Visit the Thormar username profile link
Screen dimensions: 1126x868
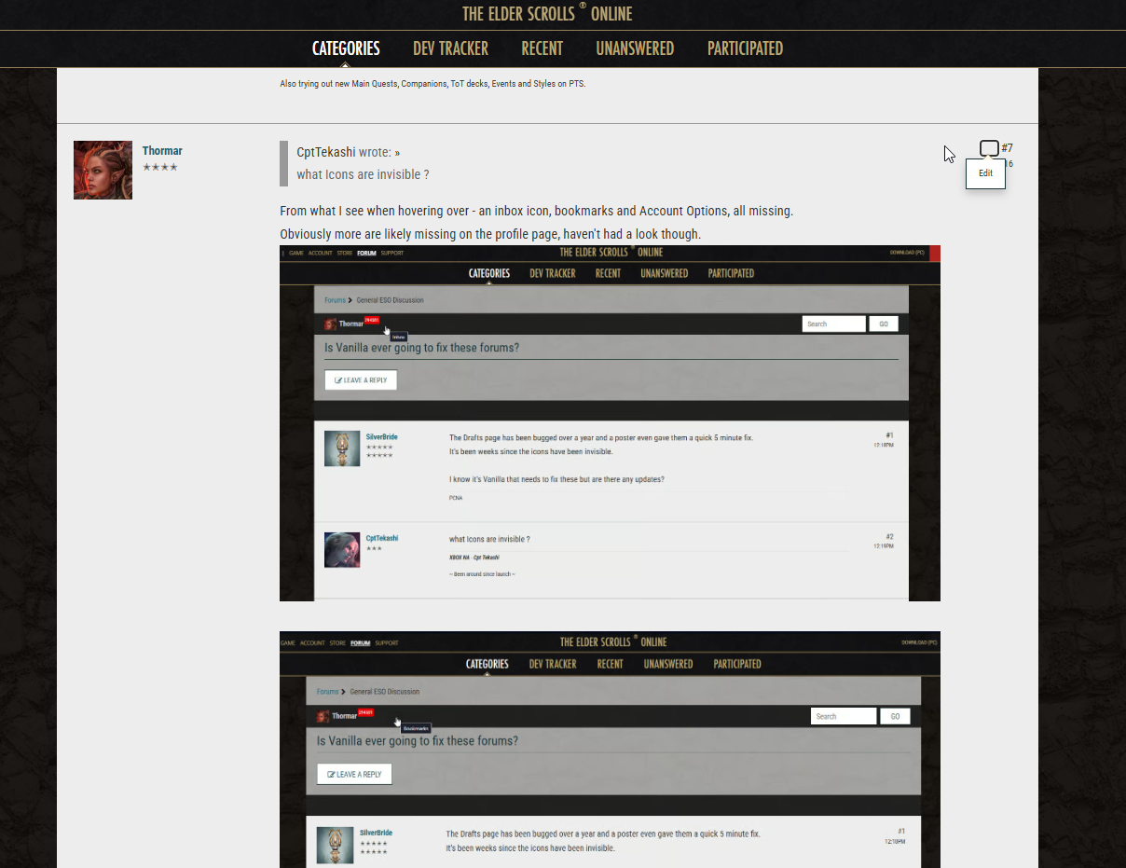pyautogui.click(x=162, y=151)
